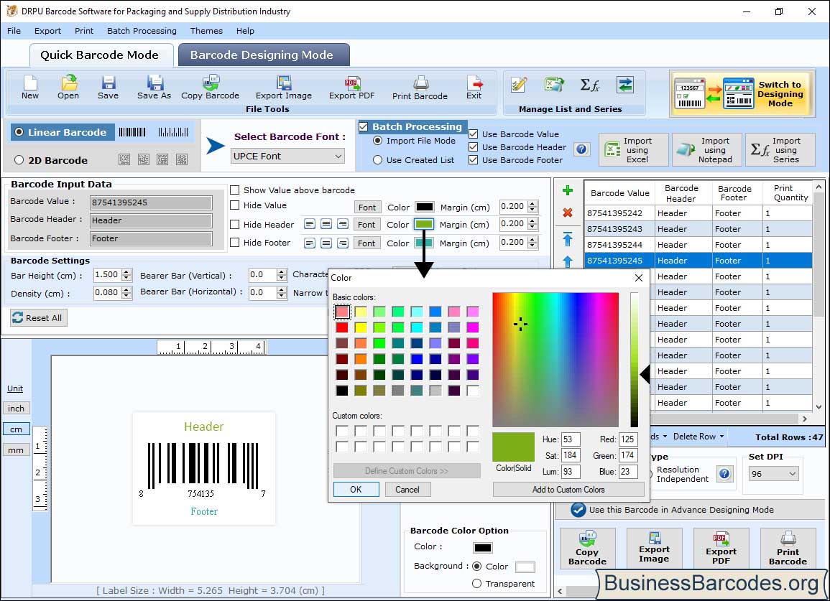
Task: Switch to Barcode Designing Mode tab
Action: point(263,55)
